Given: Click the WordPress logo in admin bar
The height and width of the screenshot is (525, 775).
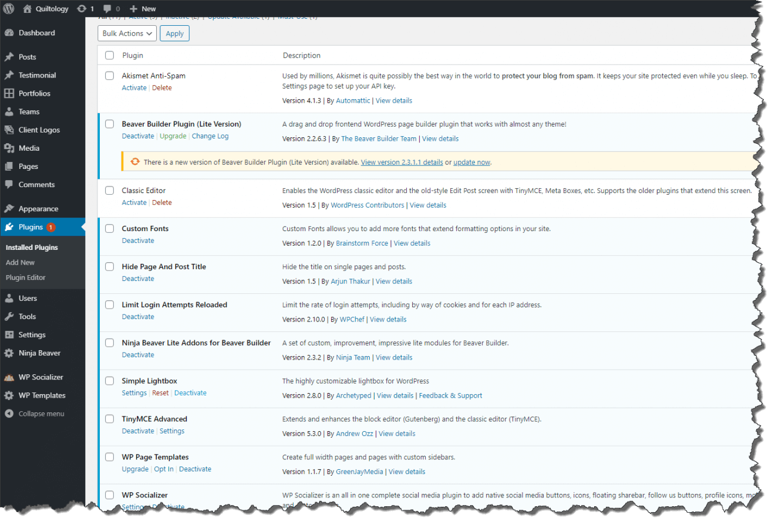Looking at the screenshot, I should 9,9.
